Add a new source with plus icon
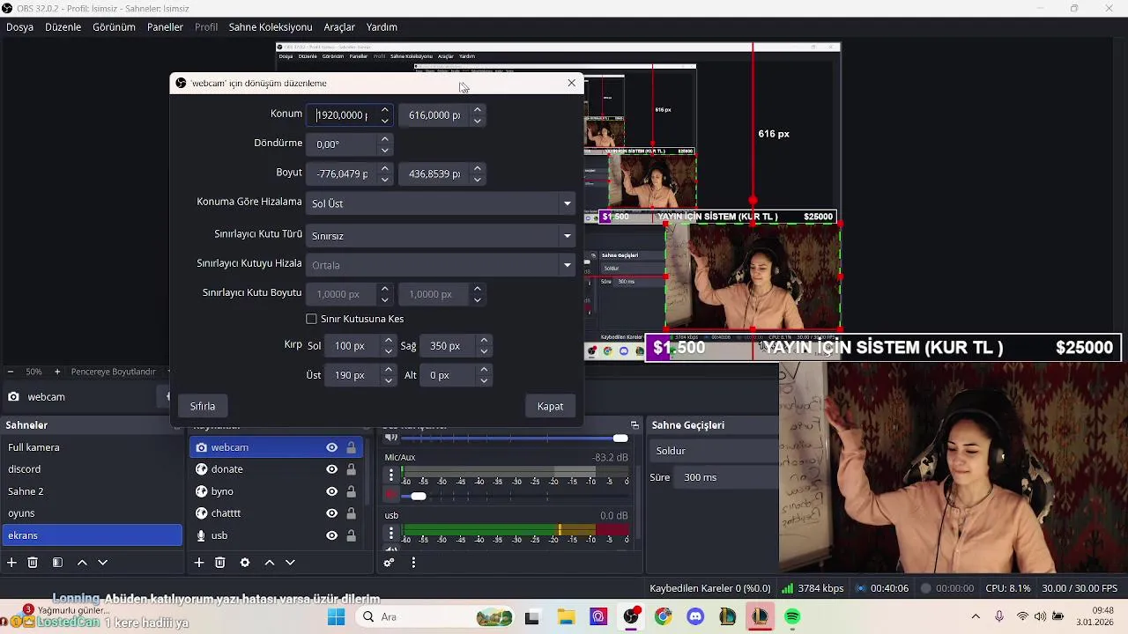 [199, 562]
